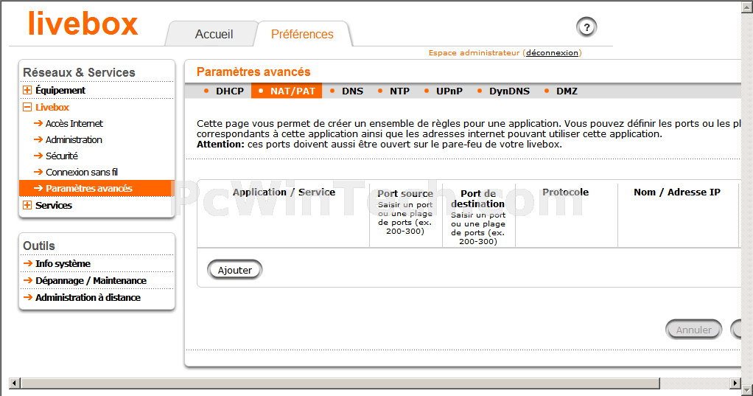
Task: Click the Outils panel heading
Action: [x=39, y=246]
